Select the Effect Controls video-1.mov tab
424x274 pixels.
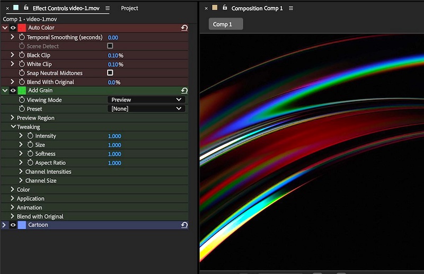66,8
